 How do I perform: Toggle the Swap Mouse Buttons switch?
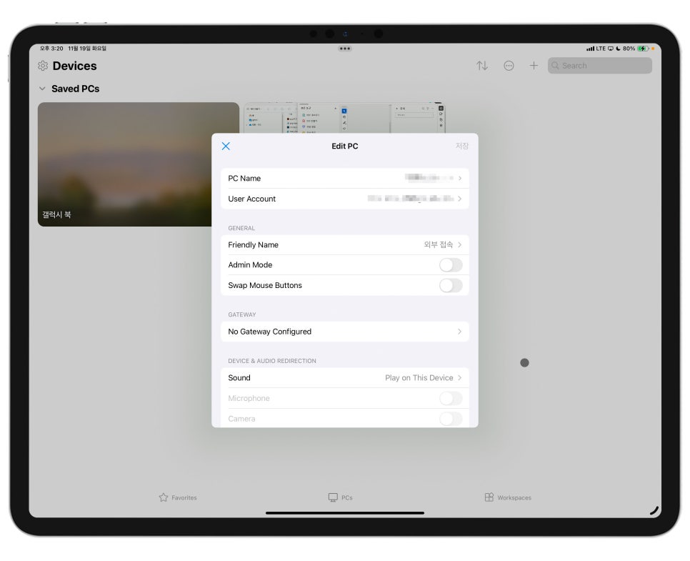tap(451, 285)
